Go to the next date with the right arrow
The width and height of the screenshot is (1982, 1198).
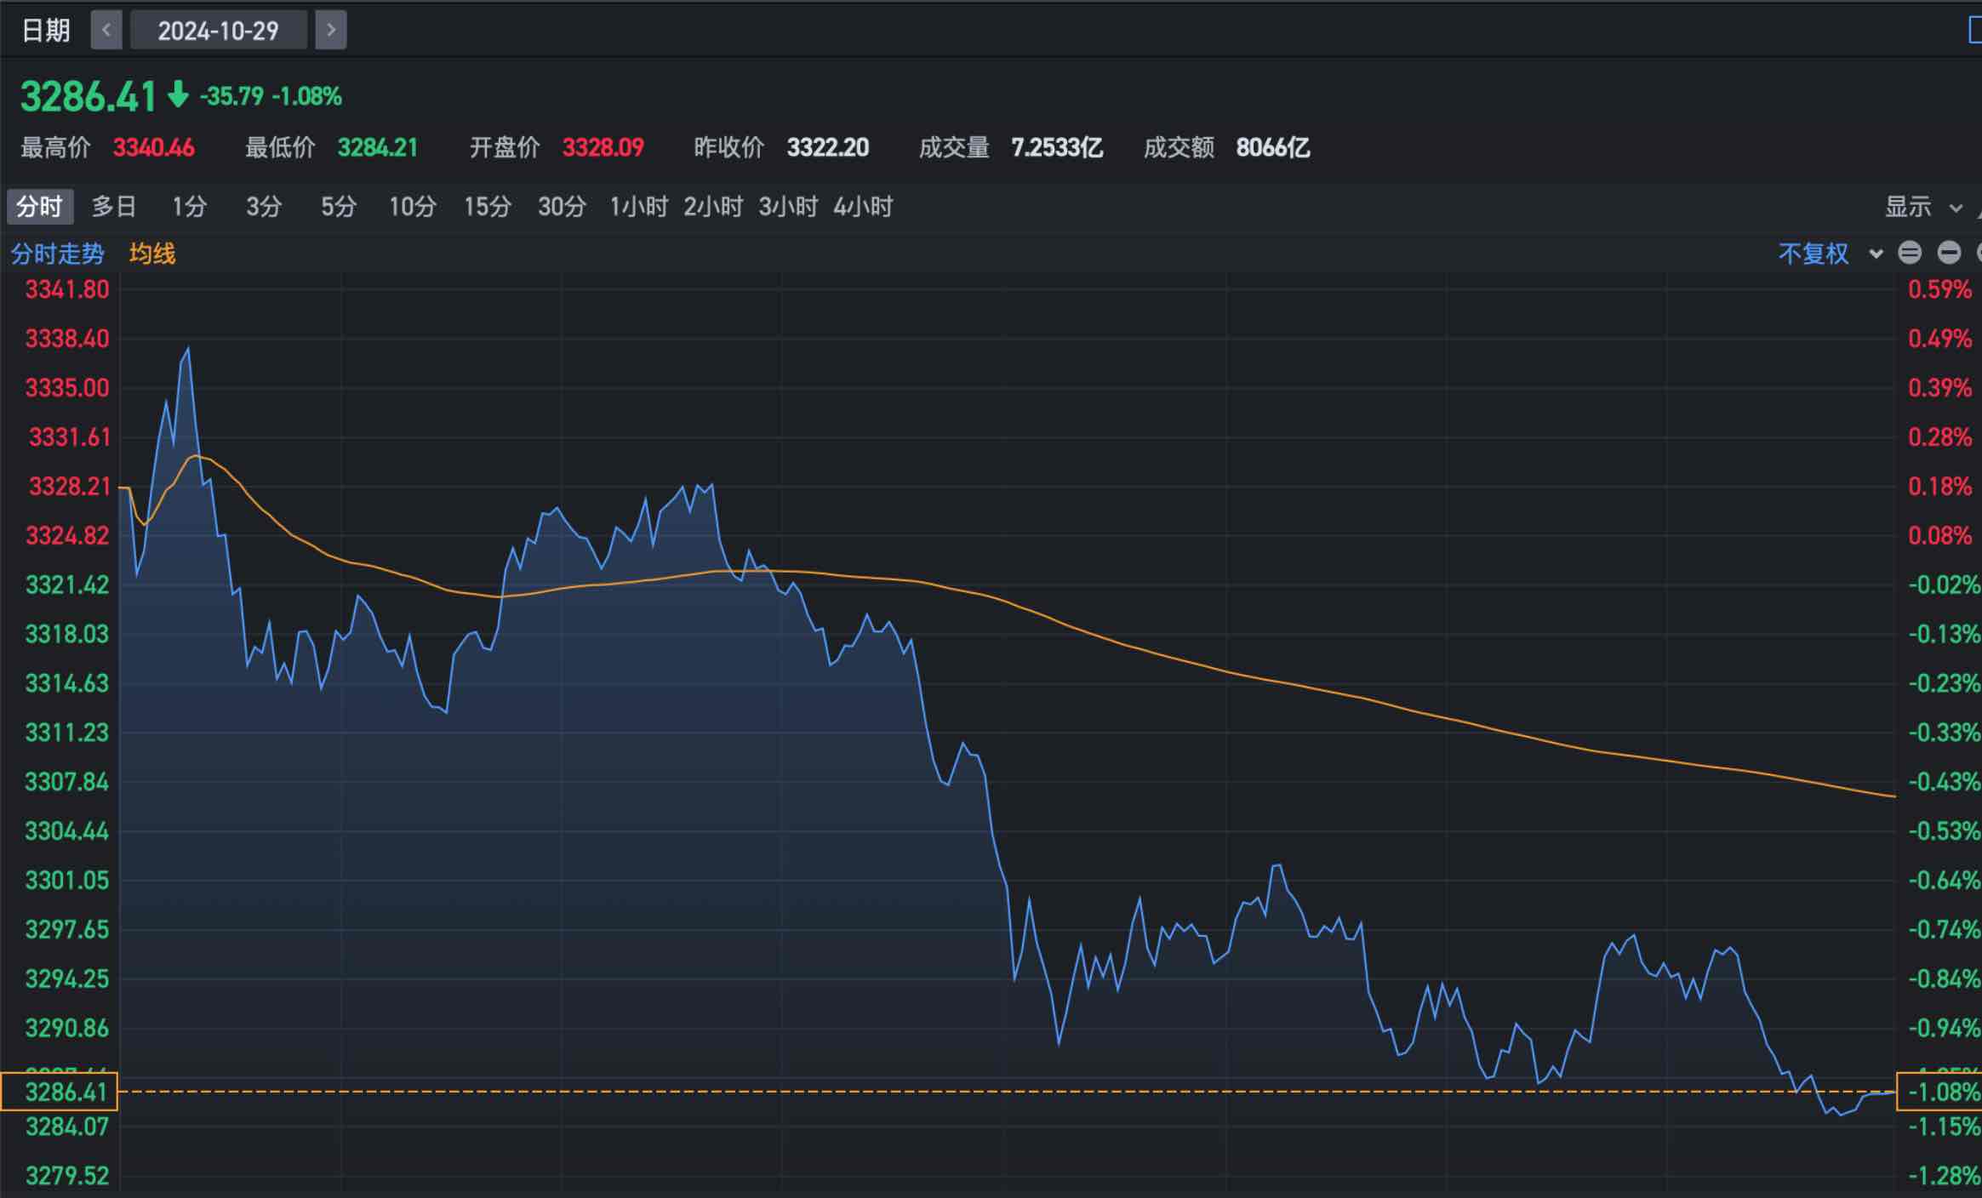[331, 31]
